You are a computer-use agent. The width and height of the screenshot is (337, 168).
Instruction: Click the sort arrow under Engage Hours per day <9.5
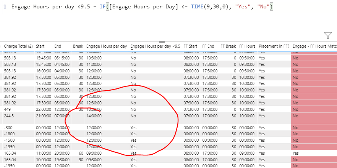[x=132, y=50]
